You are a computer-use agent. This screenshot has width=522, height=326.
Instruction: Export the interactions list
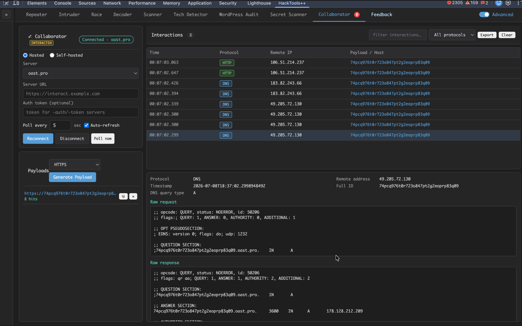click(487, 35)
